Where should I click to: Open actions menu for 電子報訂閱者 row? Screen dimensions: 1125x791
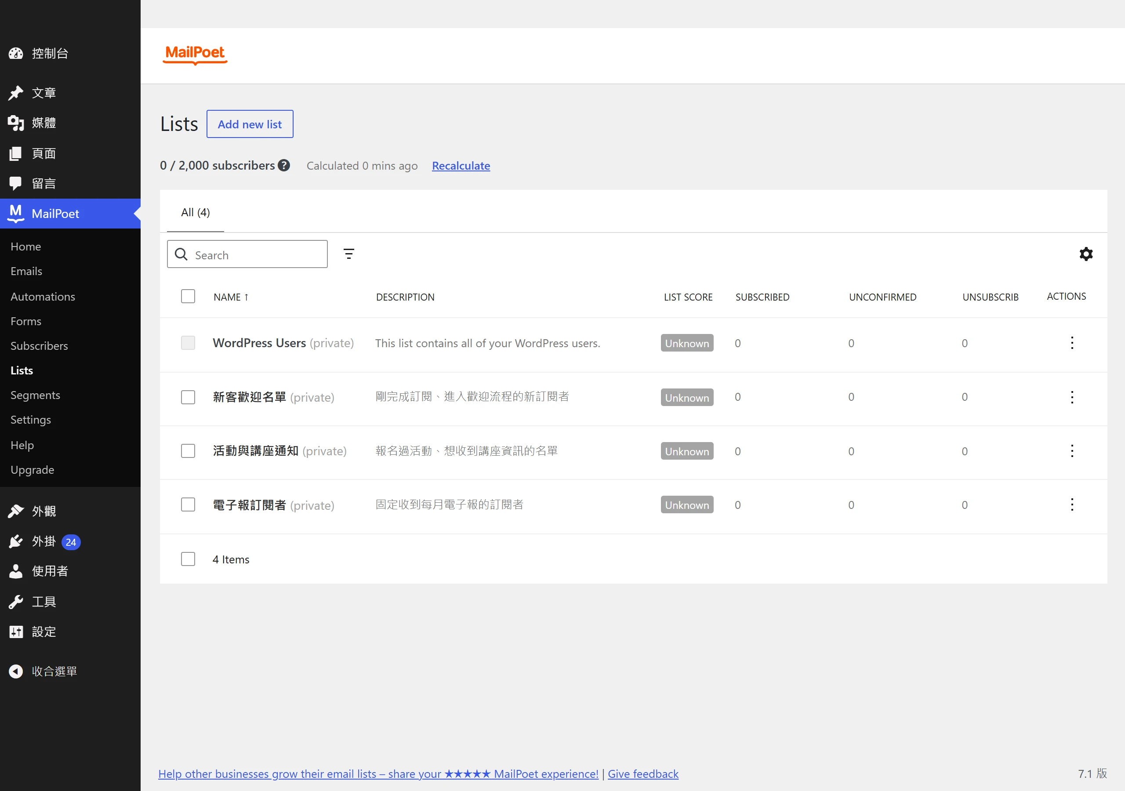coord(1072,505)
